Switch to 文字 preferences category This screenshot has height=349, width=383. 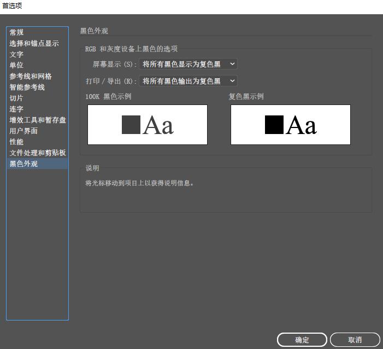pos(17,54)
